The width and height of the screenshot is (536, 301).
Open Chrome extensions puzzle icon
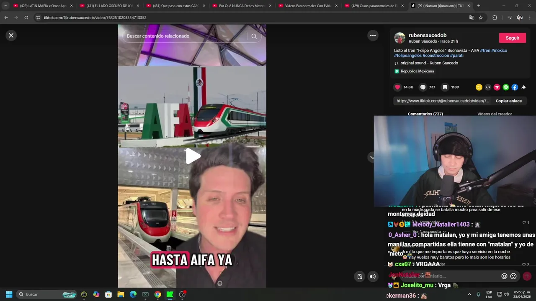pos(495,18)
